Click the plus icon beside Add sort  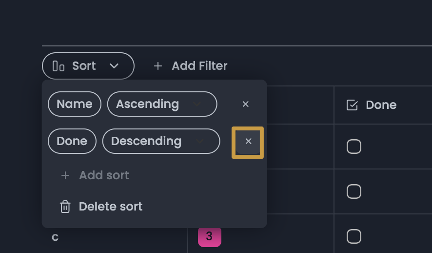click(65, 175)
